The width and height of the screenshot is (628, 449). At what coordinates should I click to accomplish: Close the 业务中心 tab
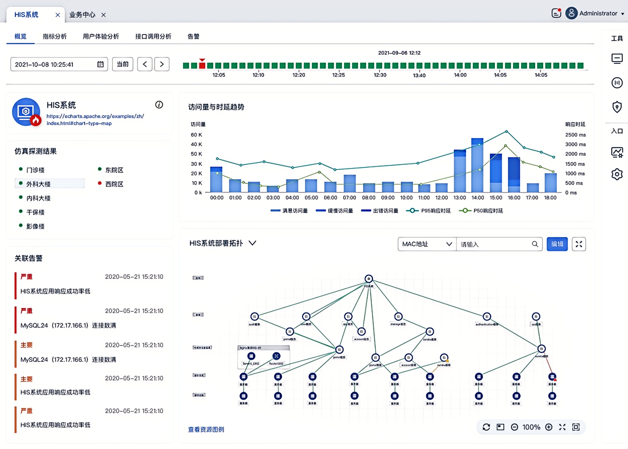(103, 15)
